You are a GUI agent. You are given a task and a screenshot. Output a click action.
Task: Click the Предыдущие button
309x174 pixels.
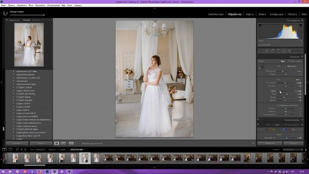tap(269, 143)
